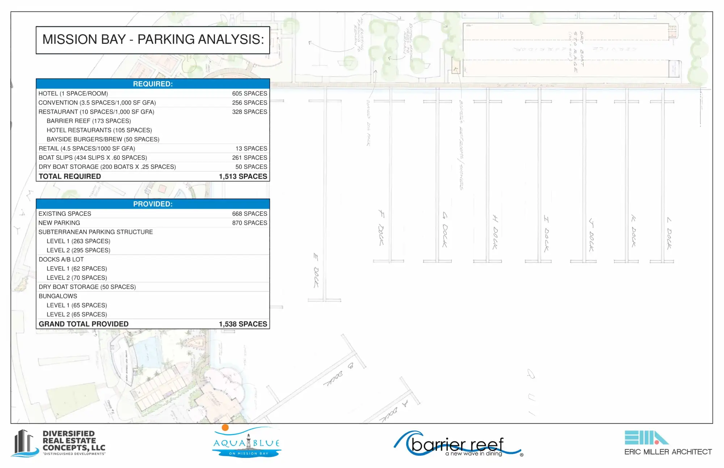Click the E Dock label on plan
Screen dimensions: 724x468
(x=316, y=271)
